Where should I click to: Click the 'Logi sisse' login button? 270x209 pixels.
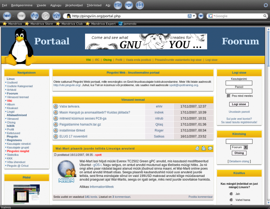[239, 104]
